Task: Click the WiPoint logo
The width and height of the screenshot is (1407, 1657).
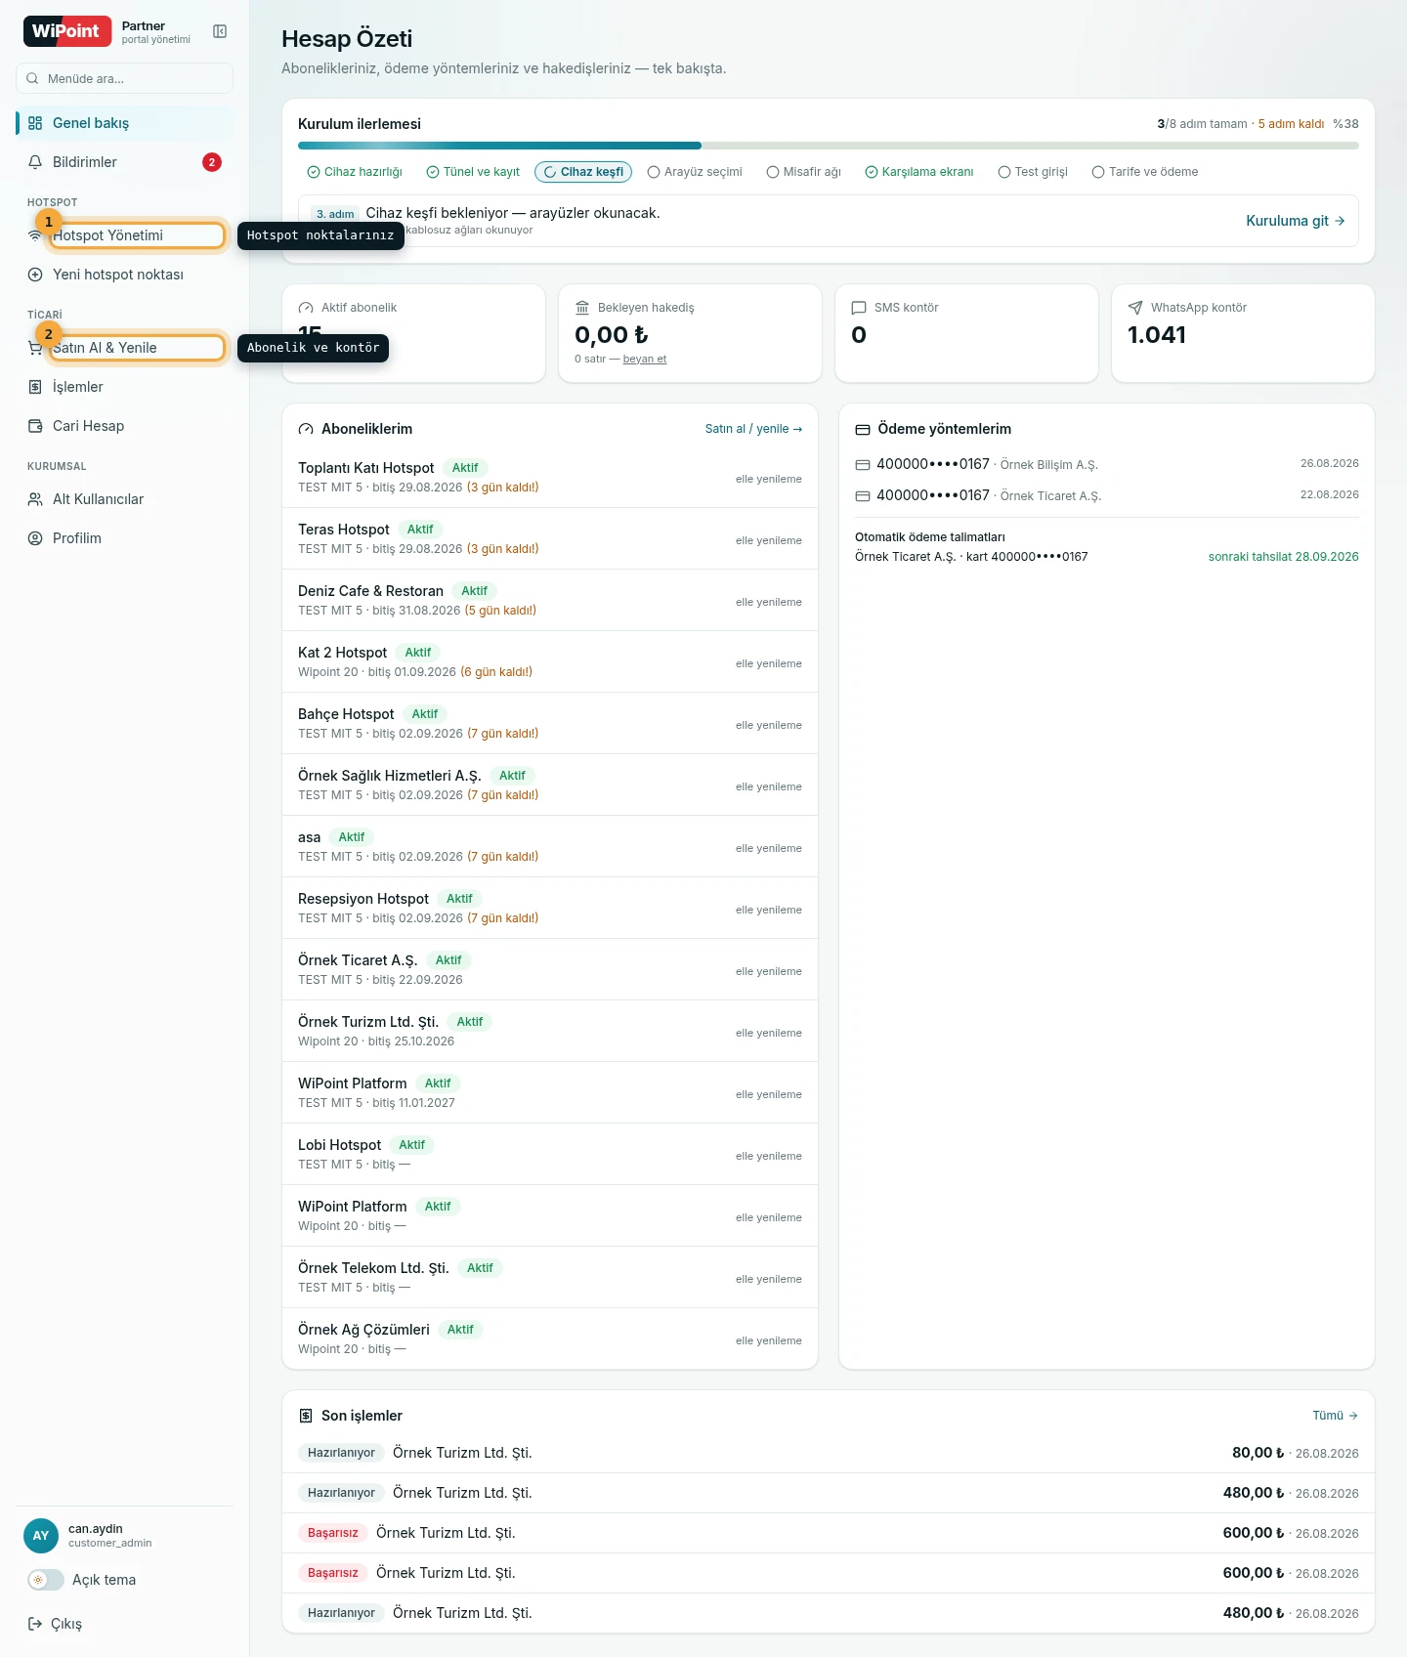Action: pos(67,31)
